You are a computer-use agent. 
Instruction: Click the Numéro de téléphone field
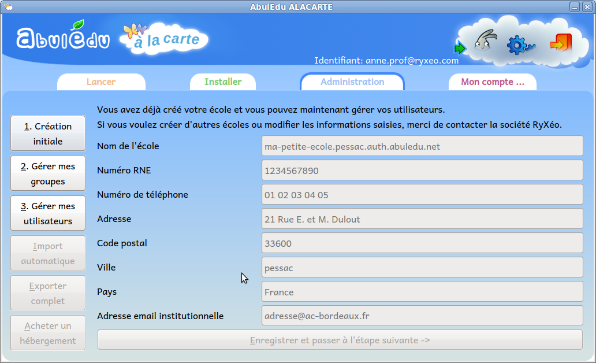coord(422,195)
